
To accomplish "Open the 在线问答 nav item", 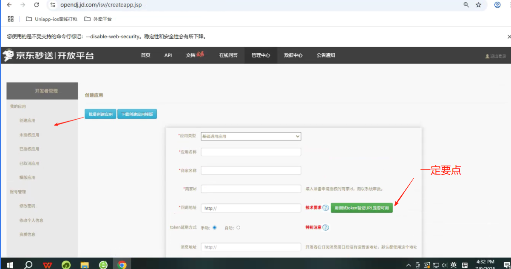I will point(228,55).
